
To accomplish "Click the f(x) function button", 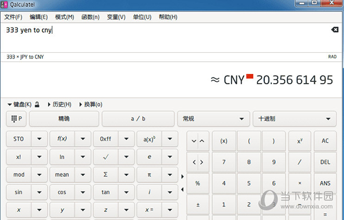I will [x=62, y=139].
